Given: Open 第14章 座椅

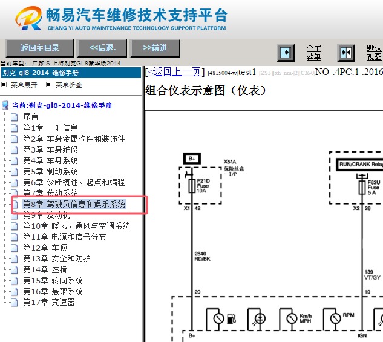Looking at the screenshot, I should 45,270.
